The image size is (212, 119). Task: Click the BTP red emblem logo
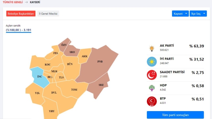pyautogui.click(x=152, y=101)
